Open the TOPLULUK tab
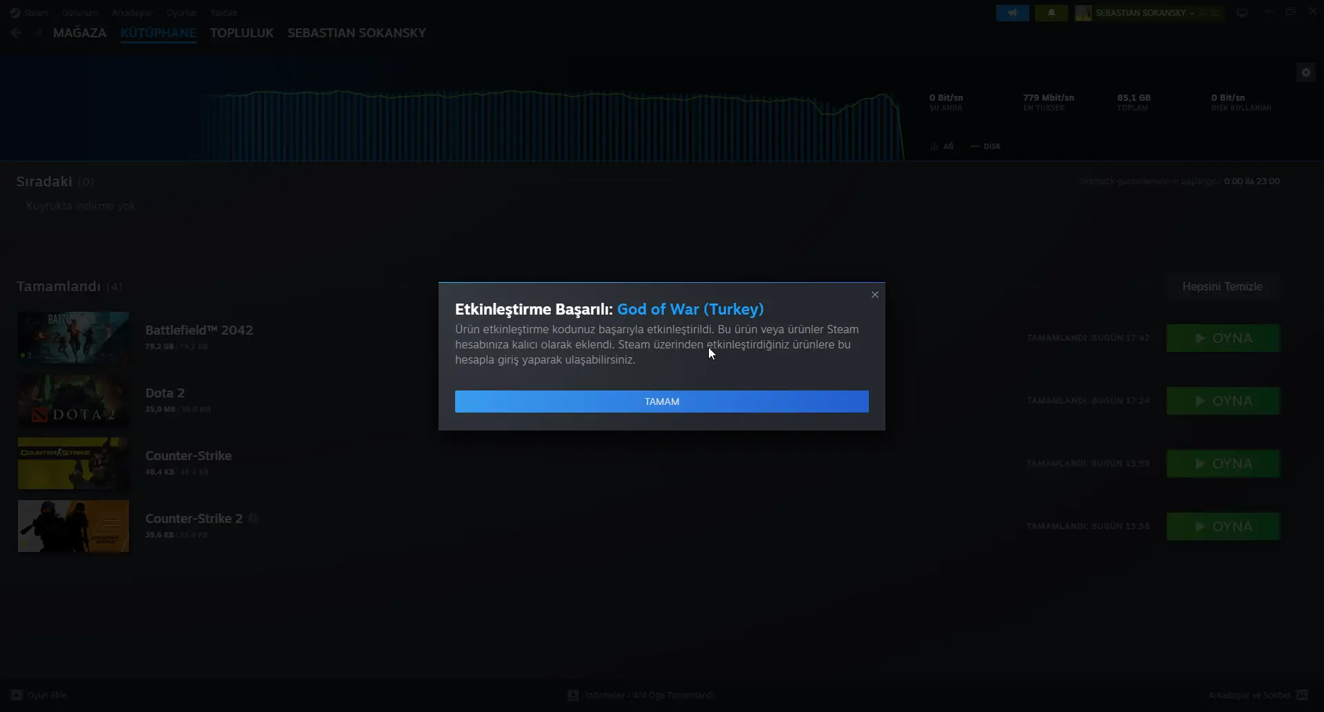 pos(241,32)
